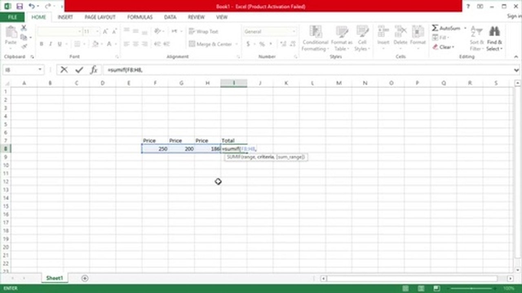This screenshot has height=293, width=522.
Task: Open the Name Box dropdown arrow
Action: click(40, 70)
